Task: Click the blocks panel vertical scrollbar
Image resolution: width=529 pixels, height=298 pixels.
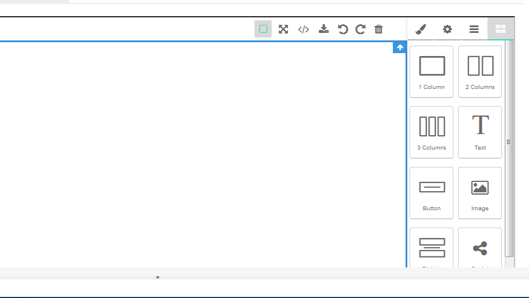Action: (x=509, y=148)
